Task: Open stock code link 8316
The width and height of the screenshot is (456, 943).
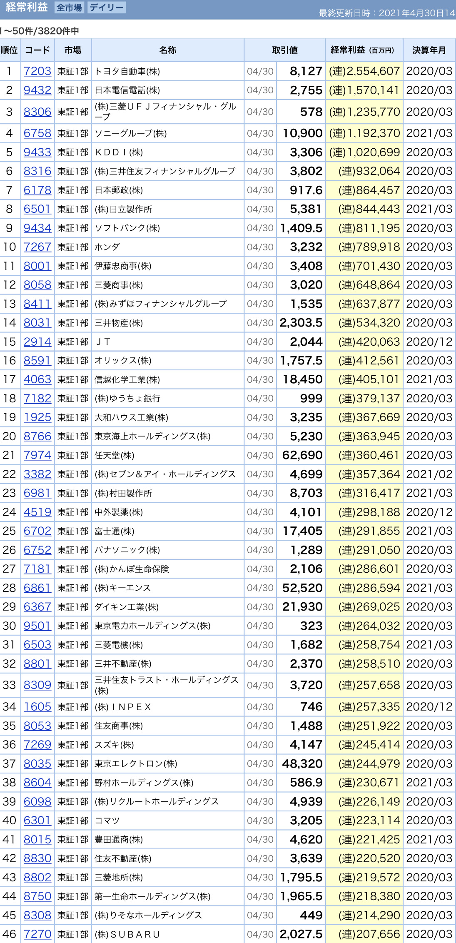Action: coord(37,171)
